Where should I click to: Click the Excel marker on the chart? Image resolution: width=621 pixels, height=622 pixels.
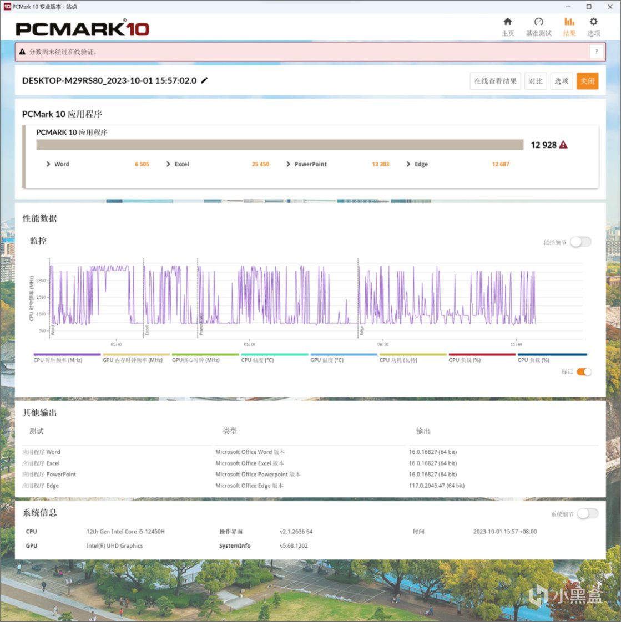tap(147, 330)
